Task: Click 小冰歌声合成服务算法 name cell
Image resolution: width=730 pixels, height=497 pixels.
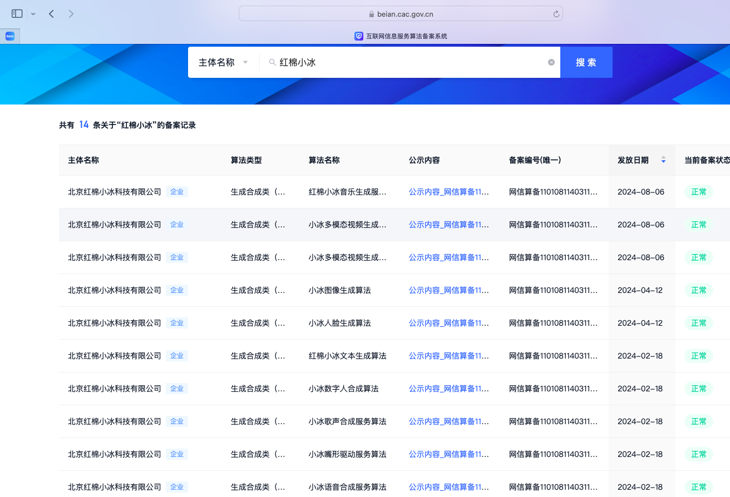Action: tap(348, 421)
